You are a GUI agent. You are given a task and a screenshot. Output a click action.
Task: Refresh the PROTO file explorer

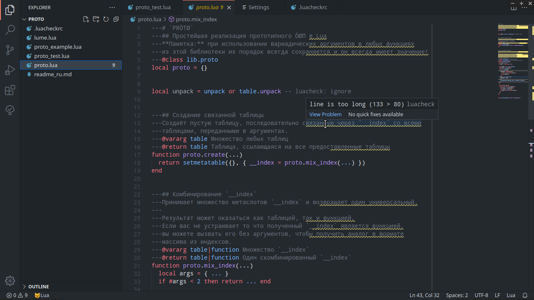click(106, 19)
